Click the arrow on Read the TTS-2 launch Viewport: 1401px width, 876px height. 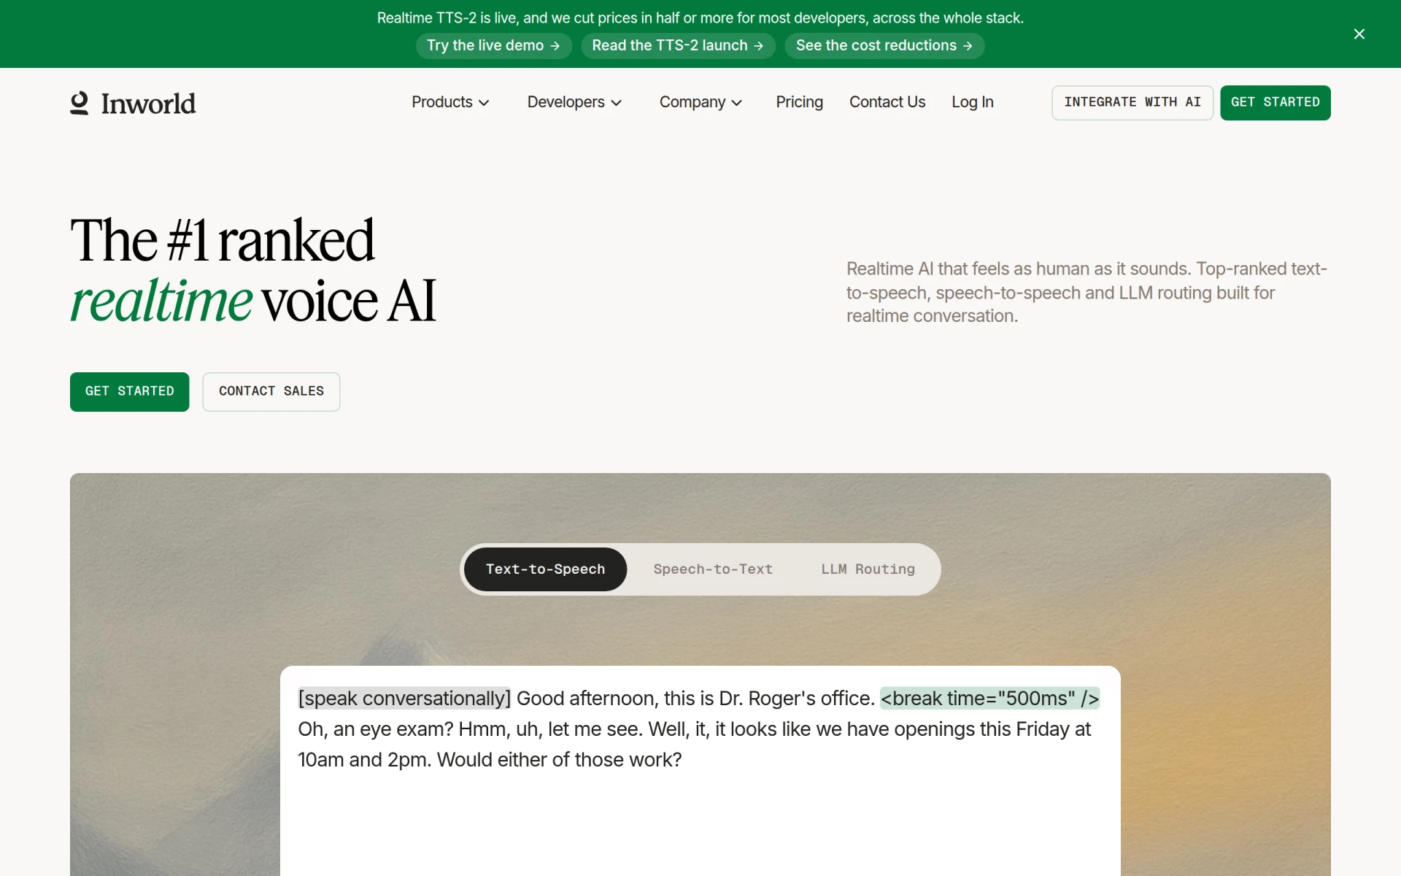[759, 46]
